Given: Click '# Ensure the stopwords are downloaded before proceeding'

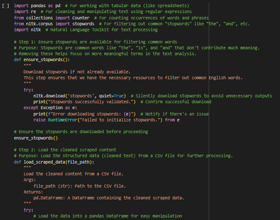Looking at the screenshot, I should pos(81,131).
